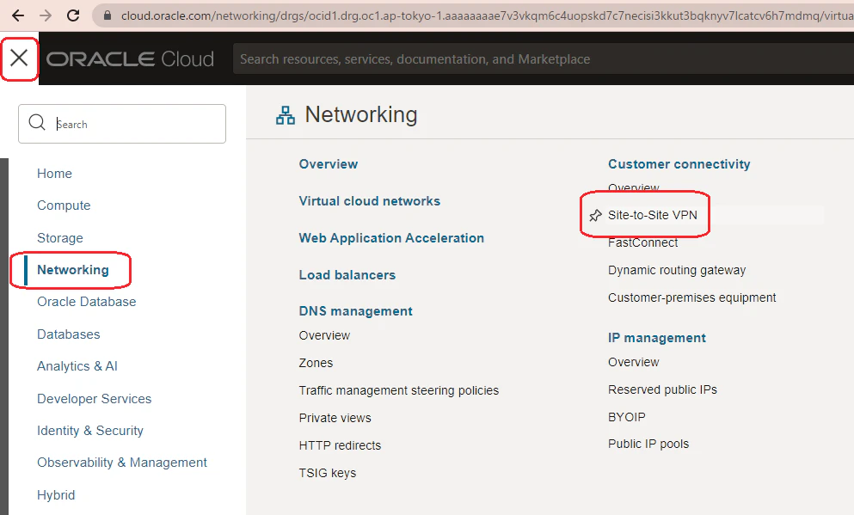Open DNS Zones

316,363
